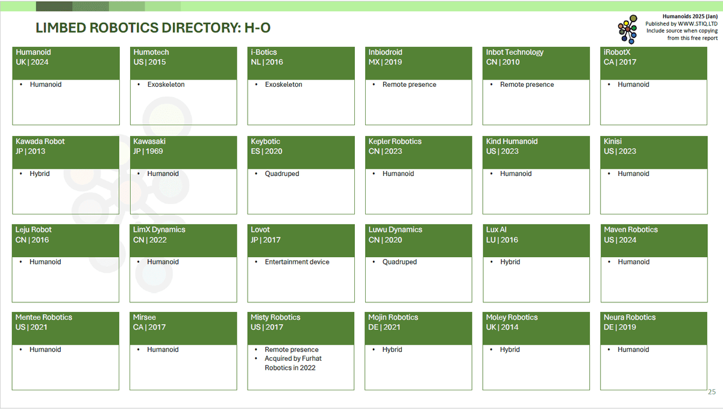This screenshot has width=723, height=409.
Task: Click the i-Botics card title
Action: [264, 52]
